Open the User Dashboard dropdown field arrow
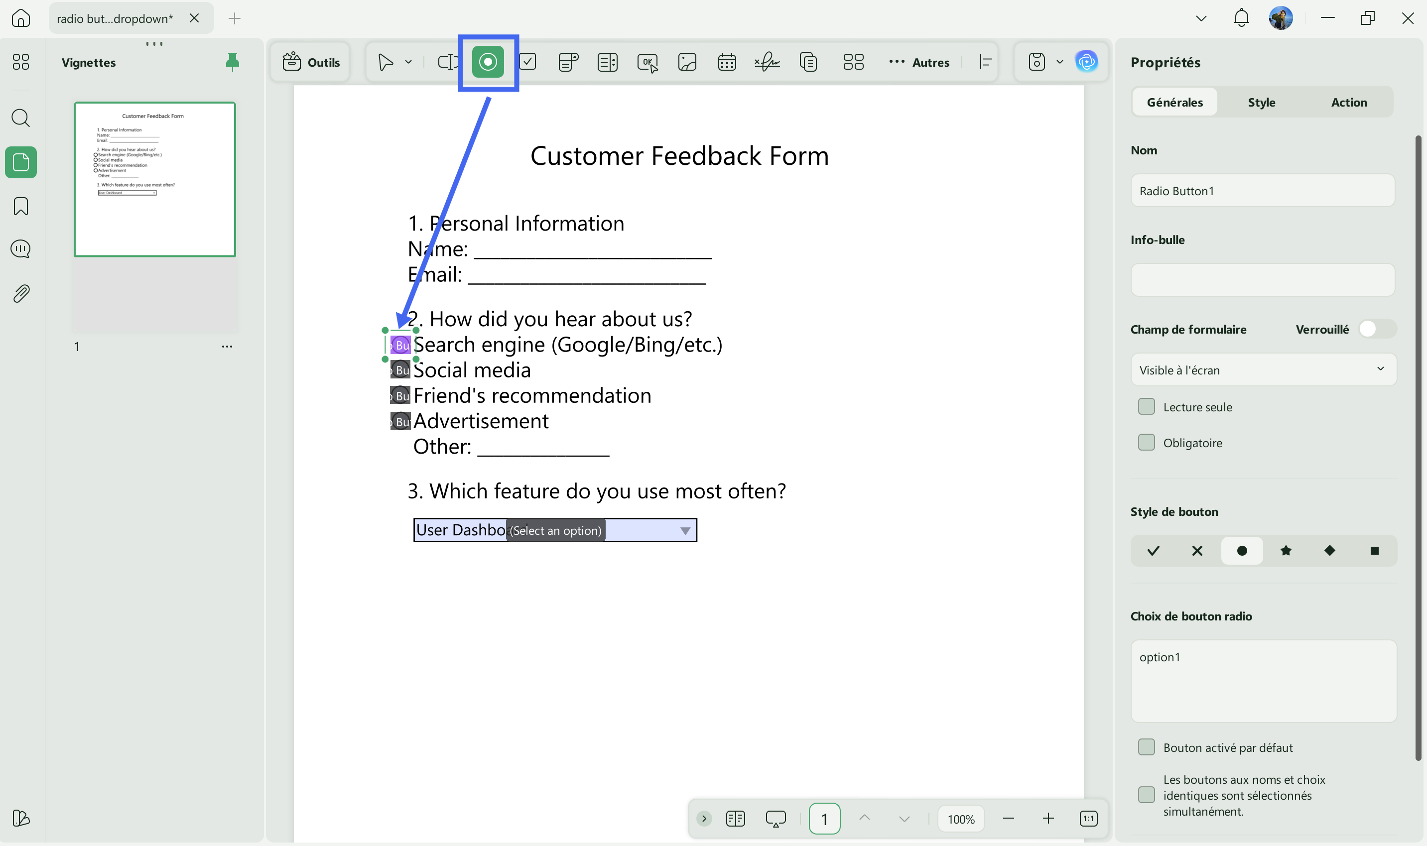Screen dimensions: 1427x846 click(x=685, y=531)
